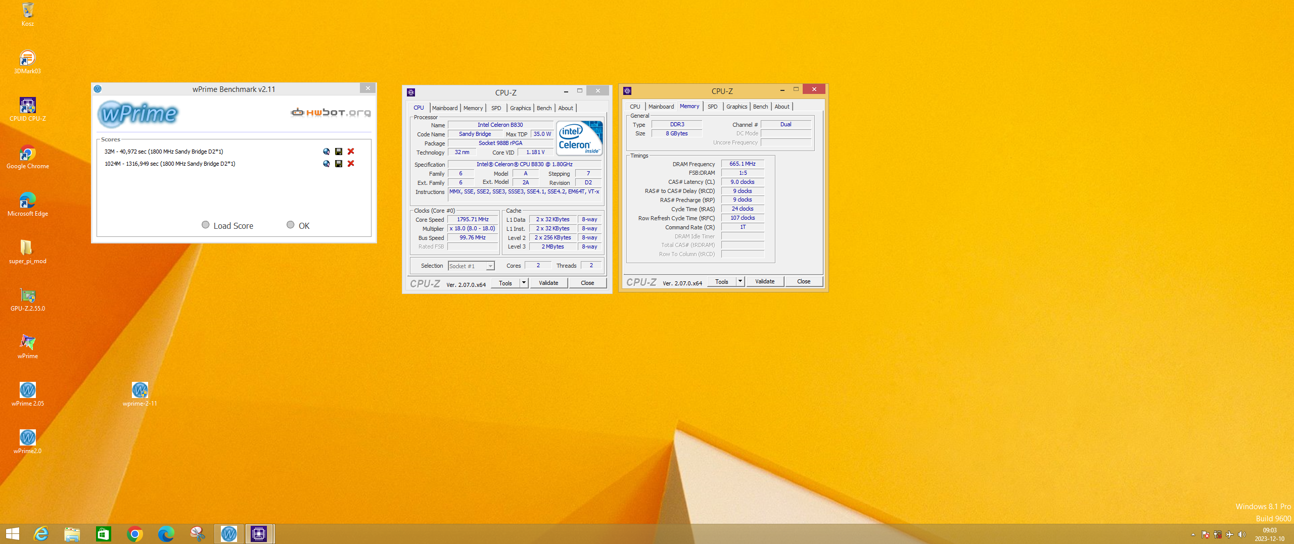
Task: Click the Intel Celeron inside logo badge
Action: (579, 138)
